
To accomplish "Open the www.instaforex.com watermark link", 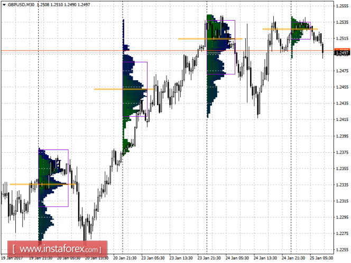I will point(57,249).
